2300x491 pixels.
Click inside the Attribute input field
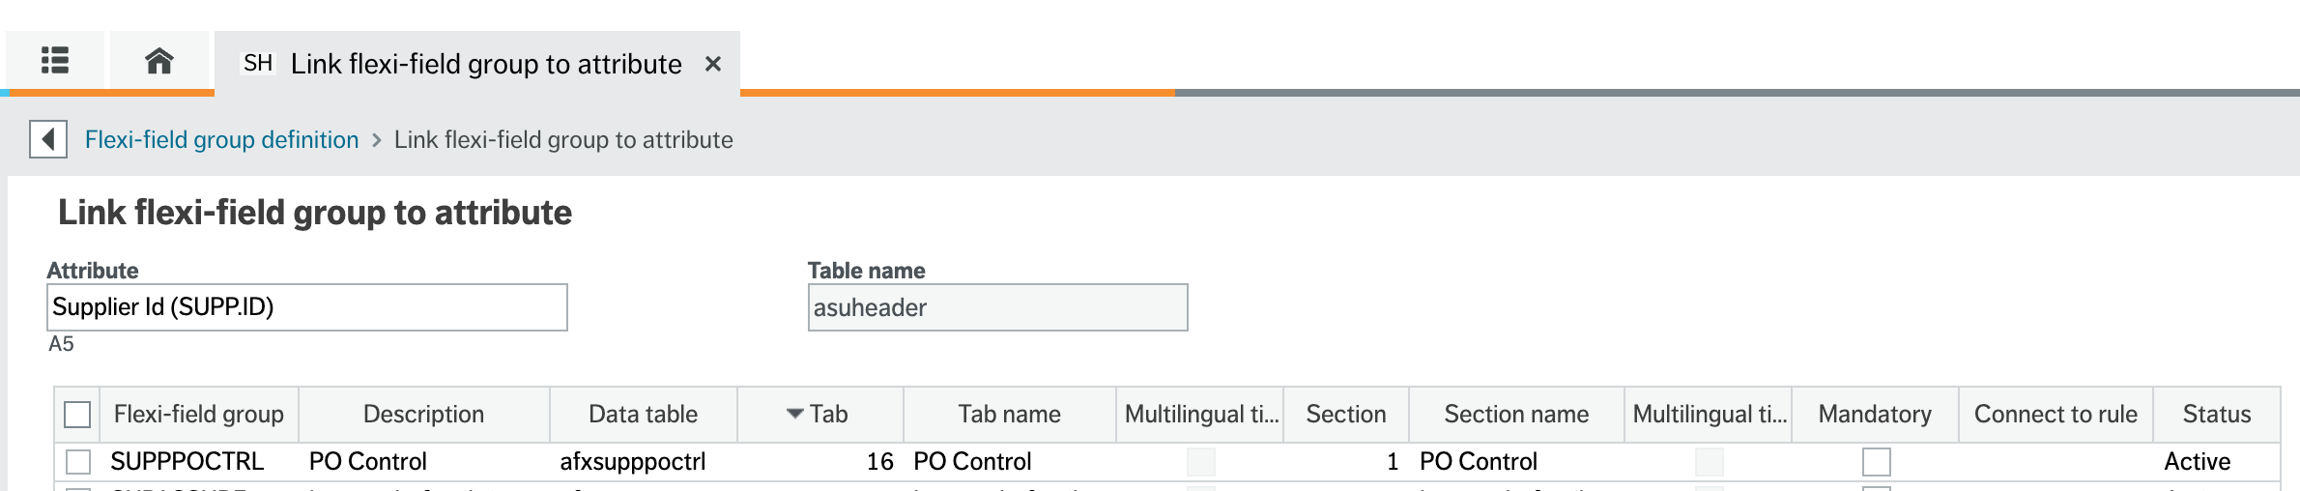(306, 307)
